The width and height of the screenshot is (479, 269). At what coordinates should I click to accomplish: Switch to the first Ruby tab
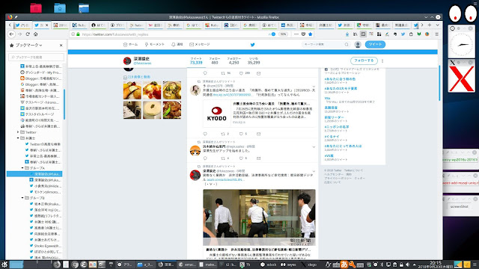[x=79, y=25]
